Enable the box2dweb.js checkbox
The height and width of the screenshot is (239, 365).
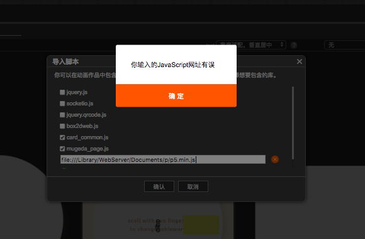(62, 126)
